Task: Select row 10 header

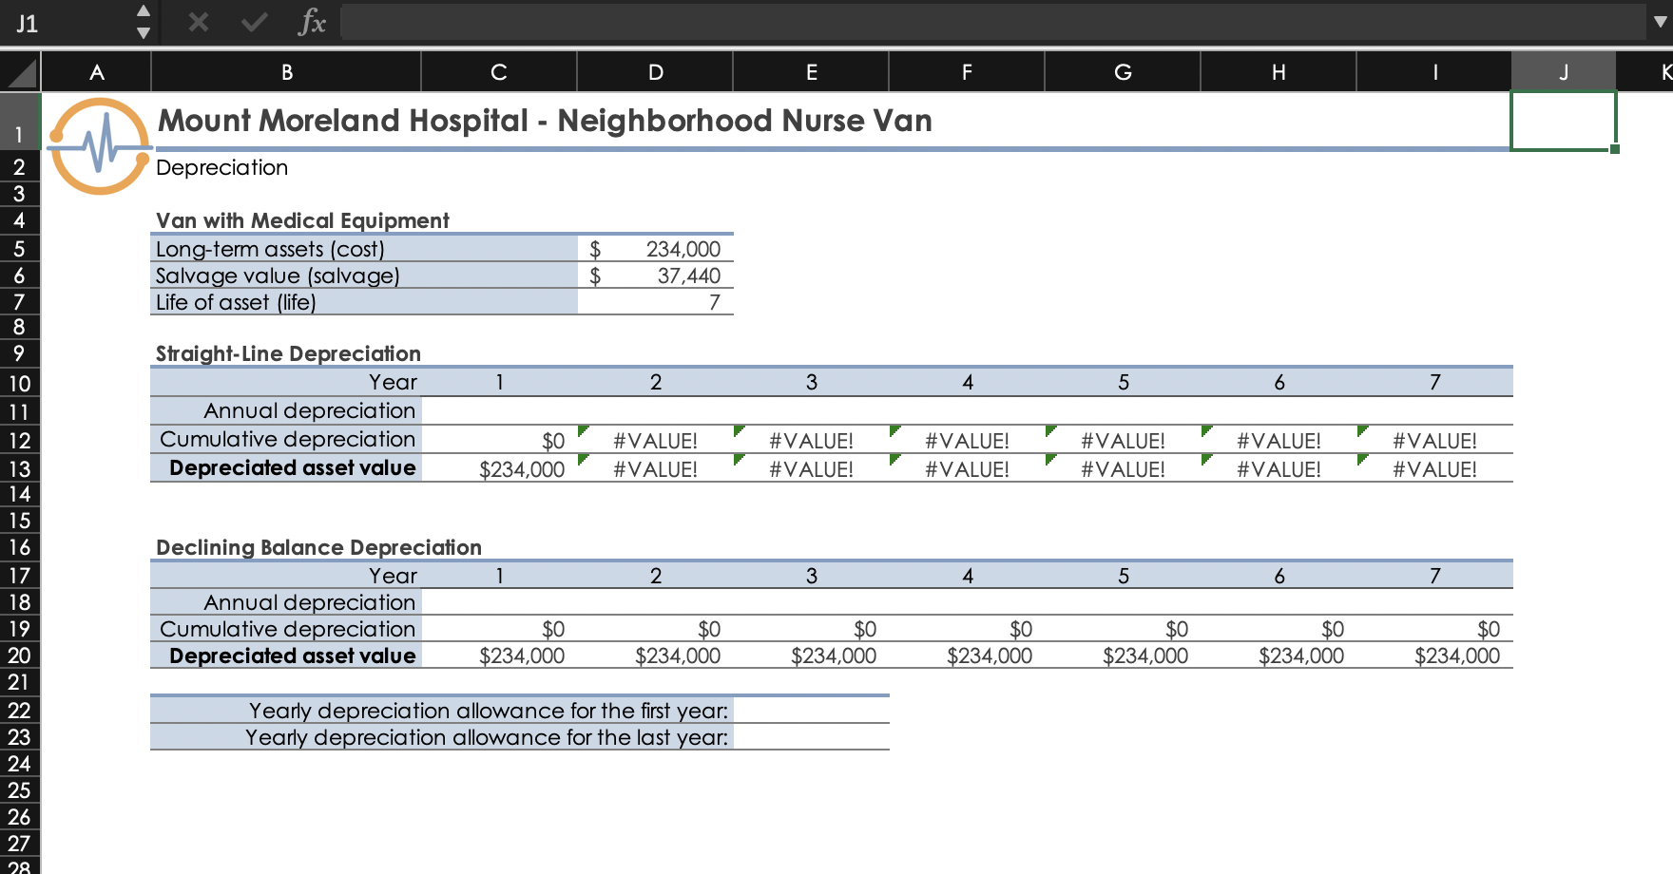Action: (19, 383)
